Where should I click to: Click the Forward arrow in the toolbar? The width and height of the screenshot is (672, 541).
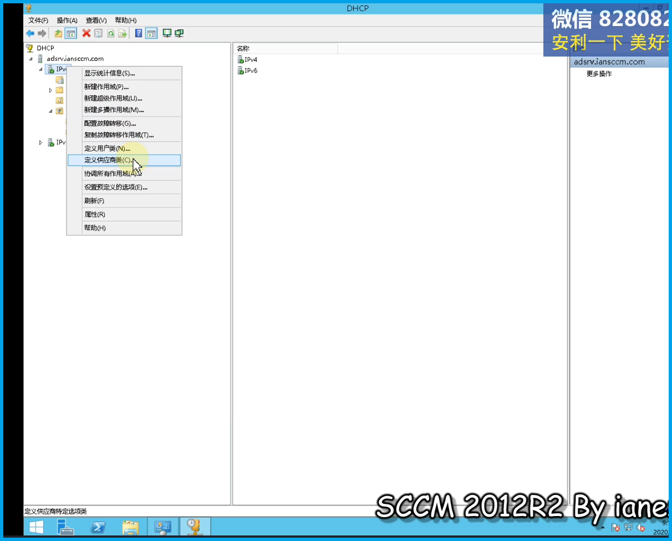click(x=42, y=33)
